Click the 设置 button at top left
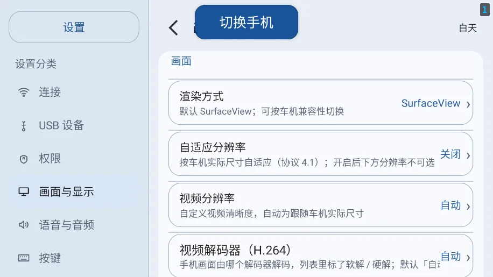493x277 pixels. tap(74, 27)
